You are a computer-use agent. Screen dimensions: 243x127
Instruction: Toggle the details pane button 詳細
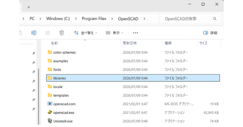point(210,33)
